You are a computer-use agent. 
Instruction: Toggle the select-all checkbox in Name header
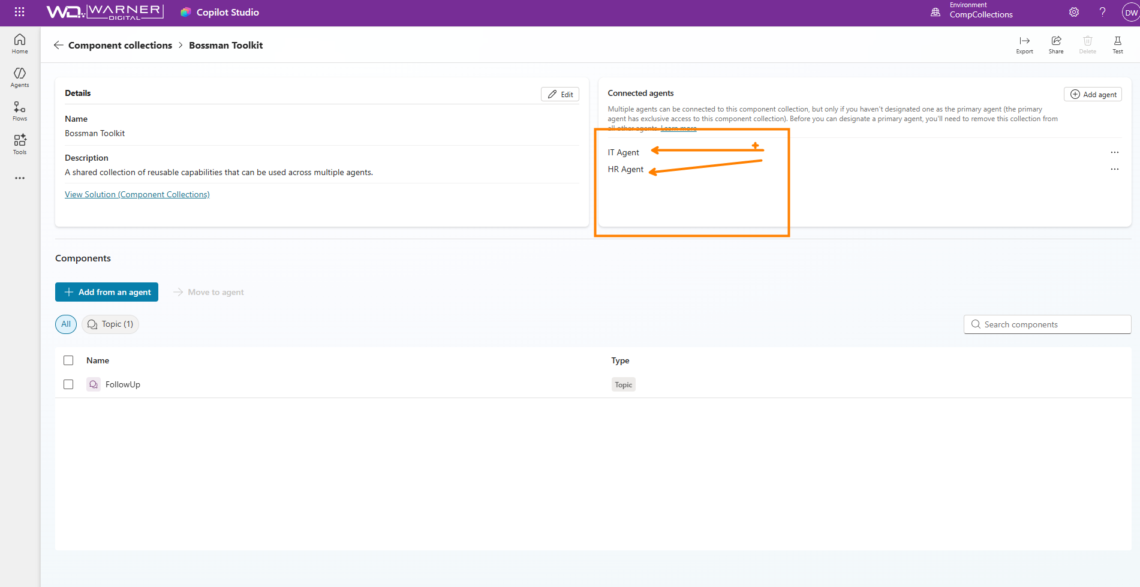pyautogui.click(x=68, y=360)
